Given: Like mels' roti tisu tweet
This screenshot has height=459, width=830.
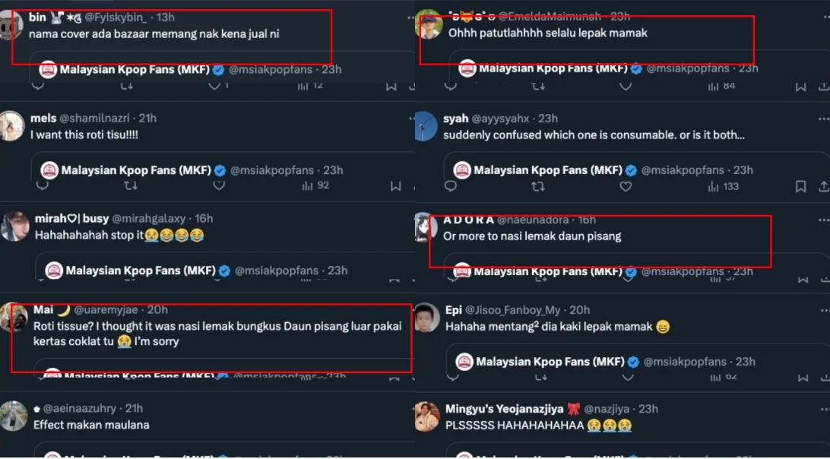Looking at the screenshot, I should (x=219, y=185).
